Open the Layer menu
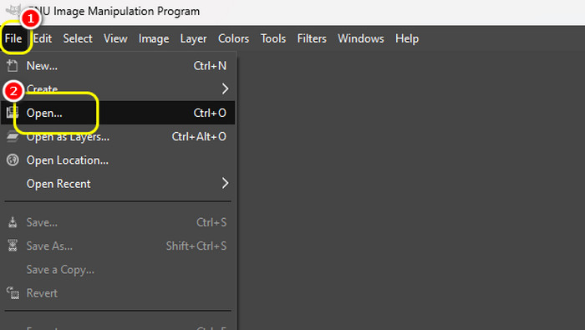This screenshot has height=330, width=585. (193, 38)
